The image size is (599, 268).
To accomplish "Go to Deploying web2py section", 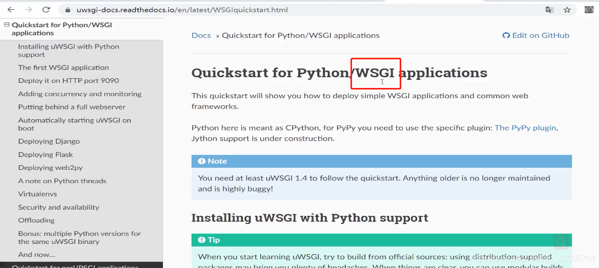I will click(50, 168).
